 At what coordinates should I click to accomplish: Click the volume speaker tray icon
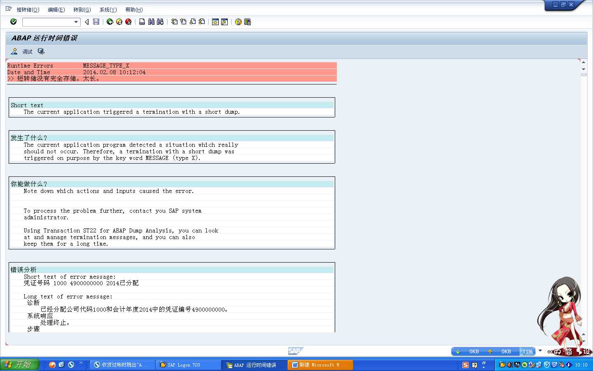pyautogui.click(x=509, y=365)
